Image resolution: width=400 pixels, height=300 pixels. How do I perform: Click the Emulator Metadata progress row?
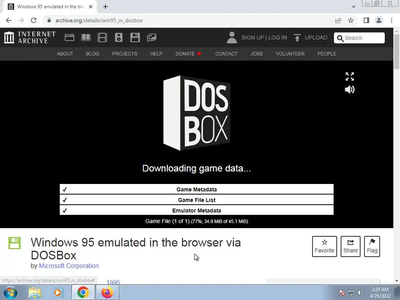[196, 210]
